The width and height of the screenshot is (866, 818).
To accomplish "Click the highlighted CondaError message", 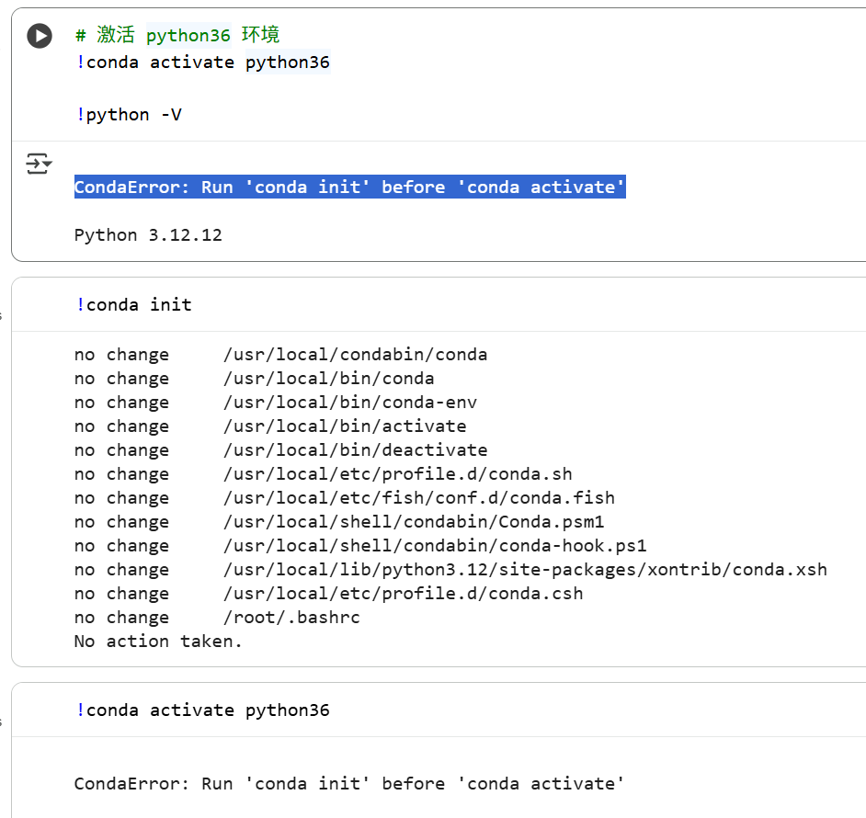I will tap(349, 187).
